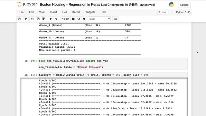Click the Last Checkpoint text
Screen dimensions: 206x116
coord(119,5)
